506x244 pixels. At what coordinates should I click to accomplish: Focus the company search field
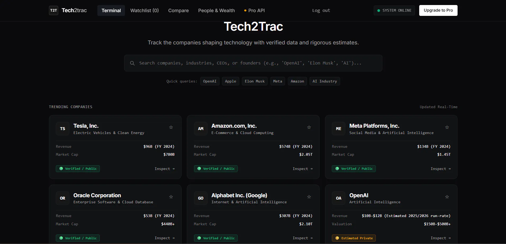point(253,63)
